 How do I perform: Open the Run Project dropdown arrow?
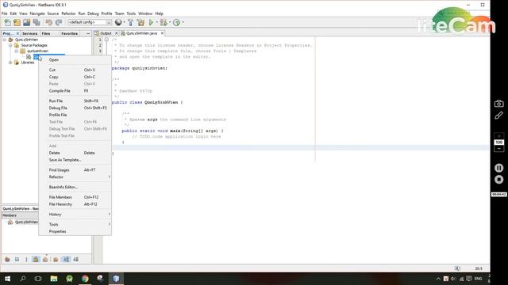157,22
